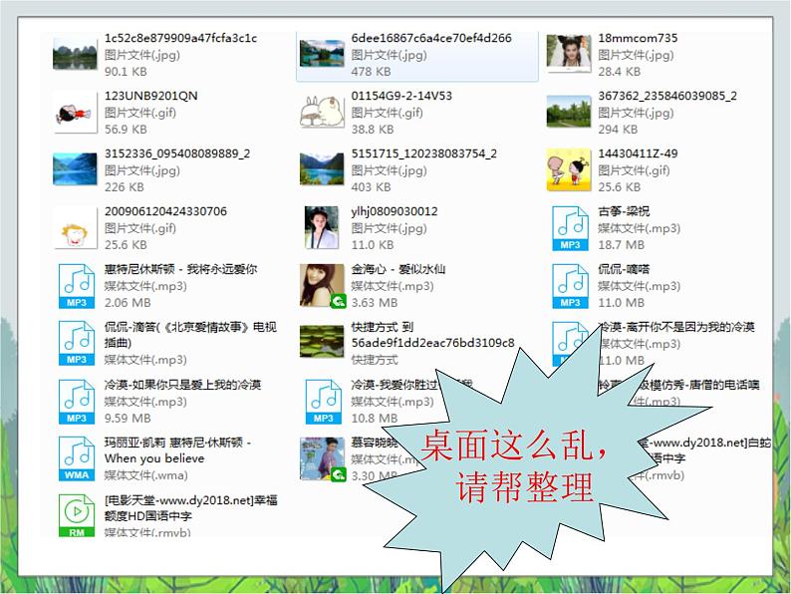Select the 古筝-梁祝 MP3 file icon

(570, 228)
